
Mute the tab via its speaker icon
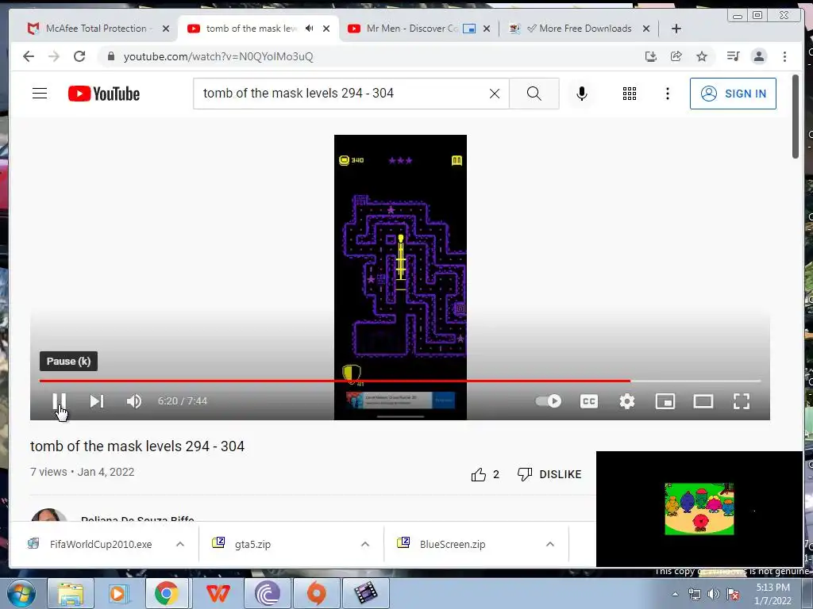point(309,29)
